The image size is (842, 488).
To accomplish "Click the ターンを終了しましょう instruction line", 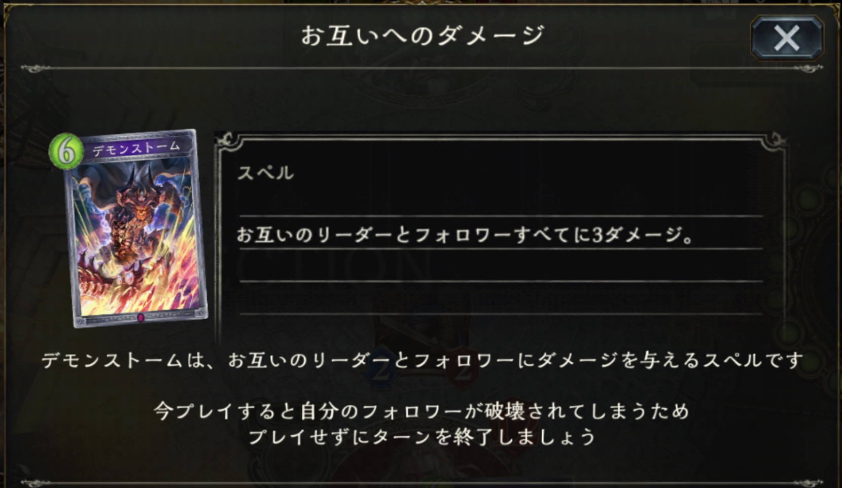I will pos(422,436).
